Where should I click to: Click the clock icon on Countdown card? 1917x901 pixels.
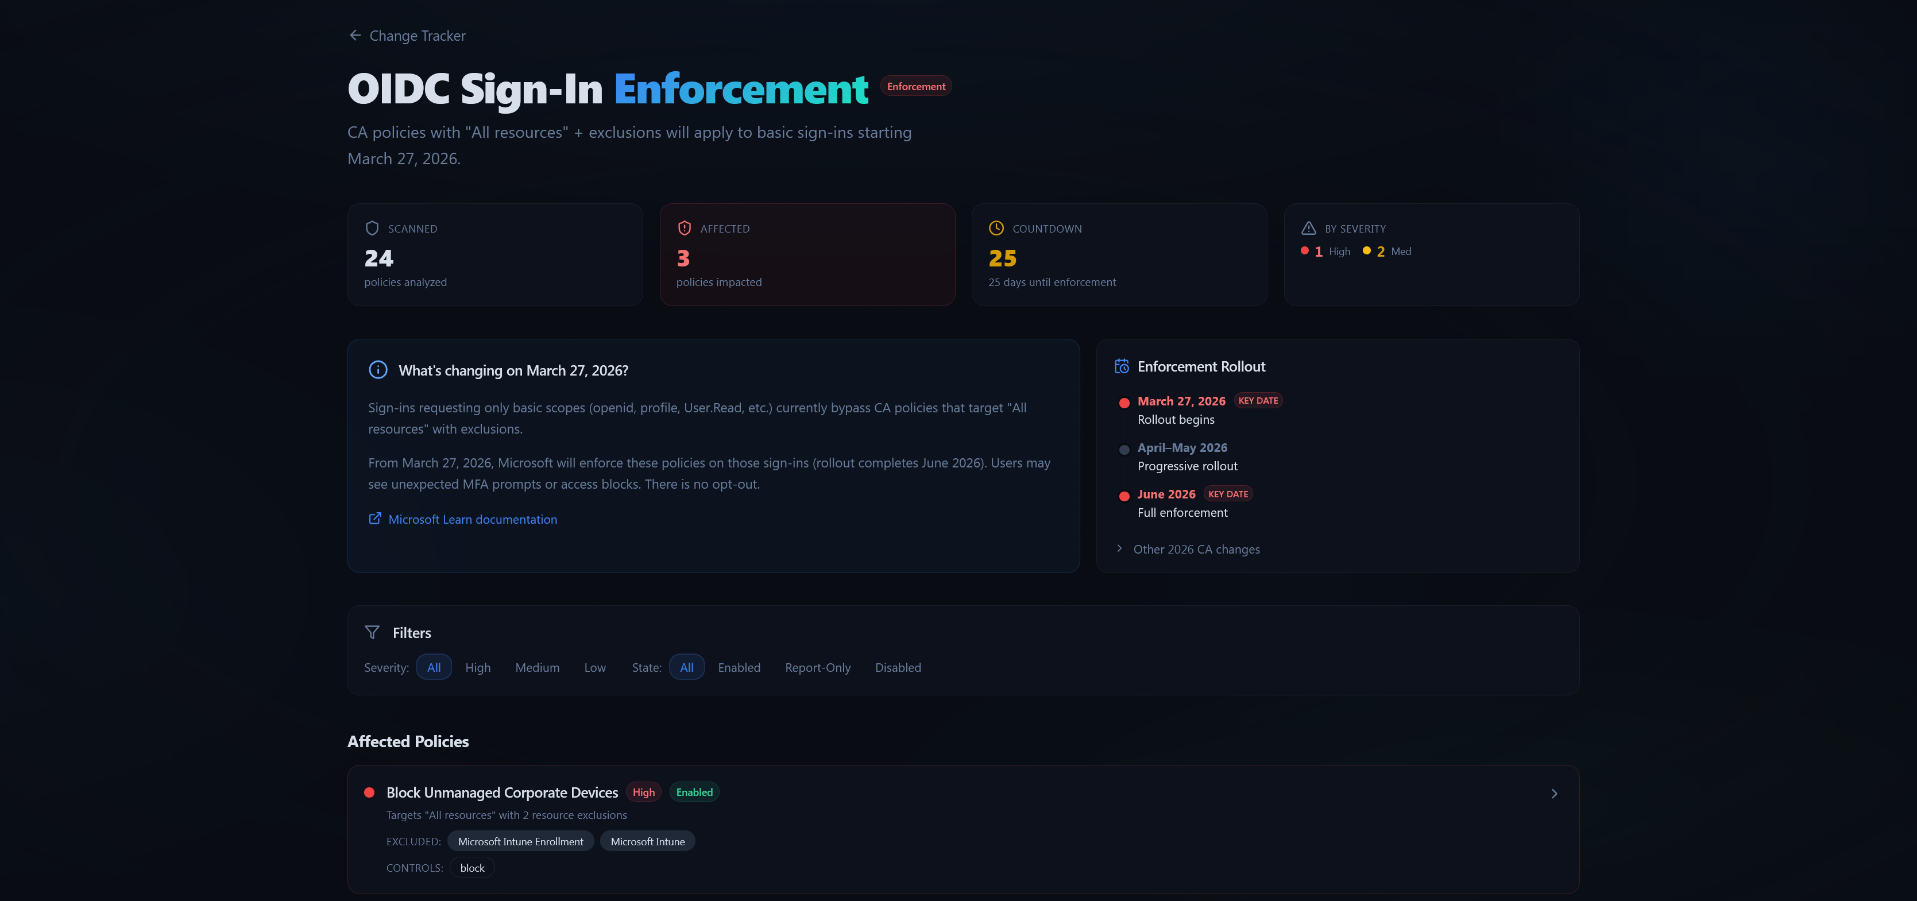tap(996, 229)
